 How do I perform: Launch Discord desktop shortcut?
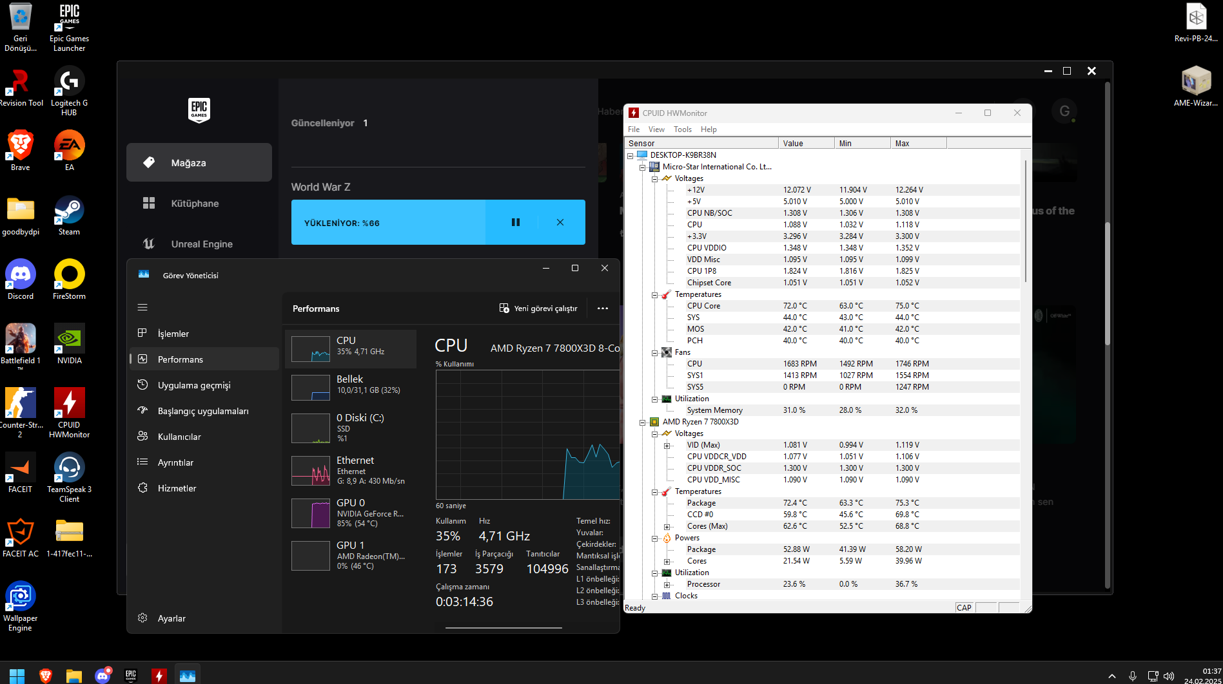[x=20, y=280]
